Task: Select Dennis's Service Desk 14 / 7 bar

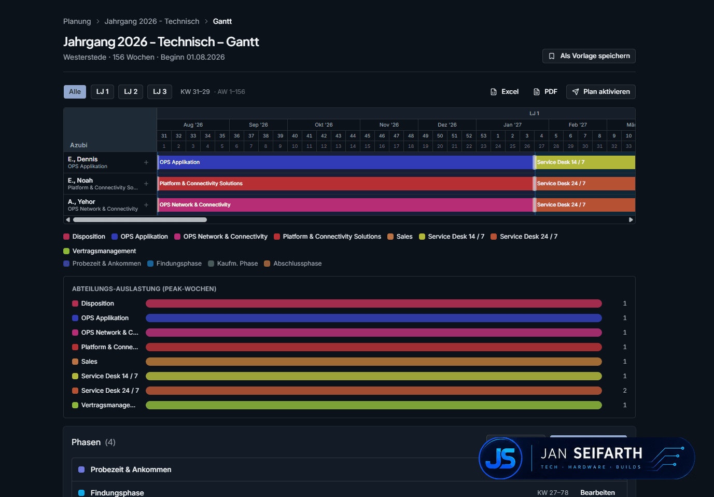Action: [585, 162]
